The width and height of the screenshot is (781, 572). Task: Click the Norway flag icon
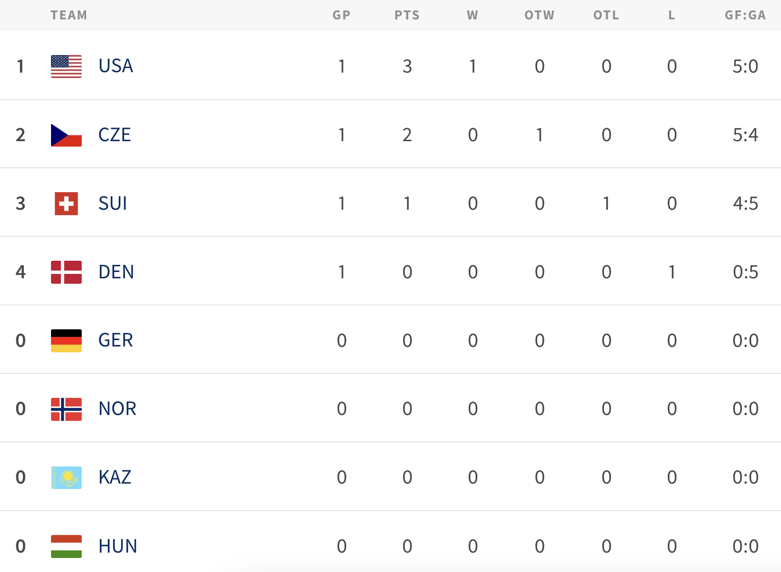(66, 409)
